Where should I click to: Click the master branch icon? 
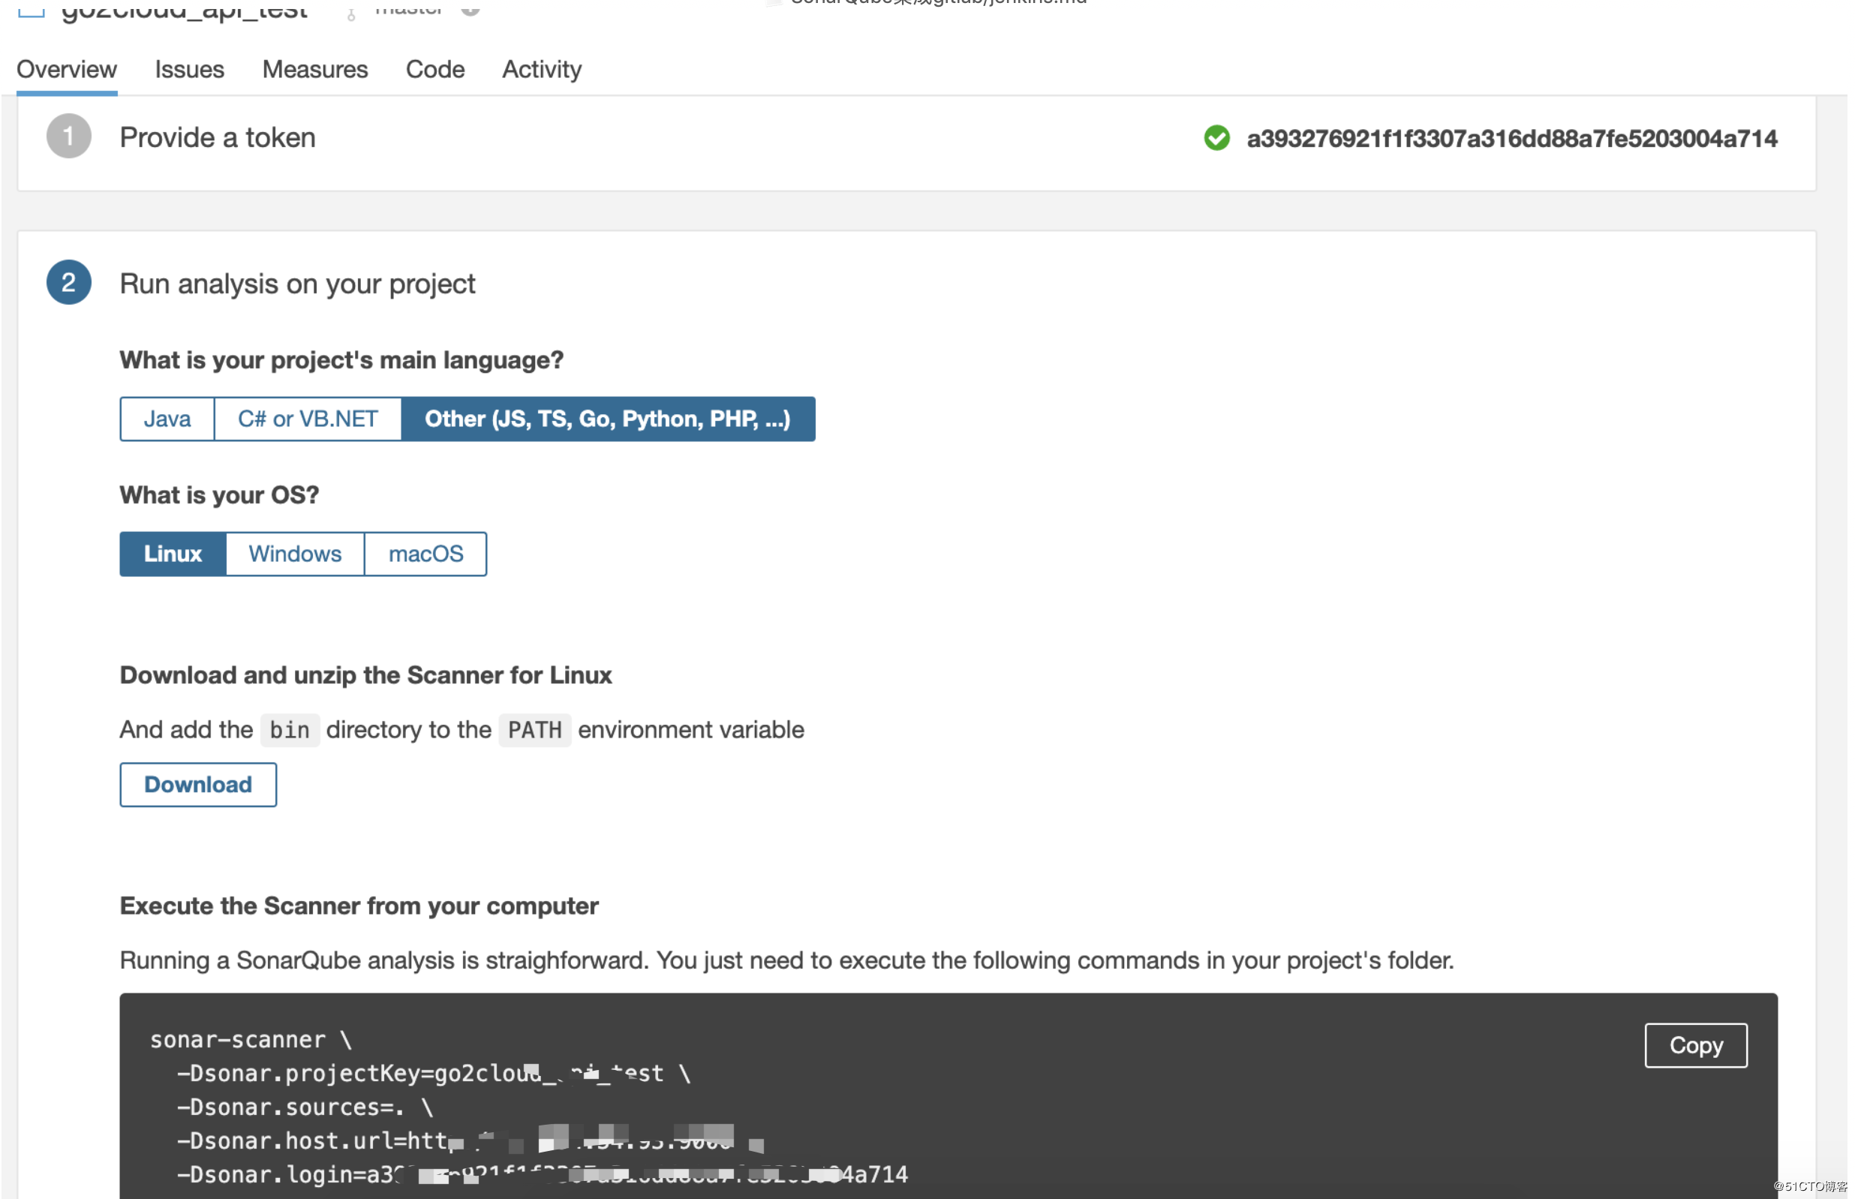(x=351, y=14)
